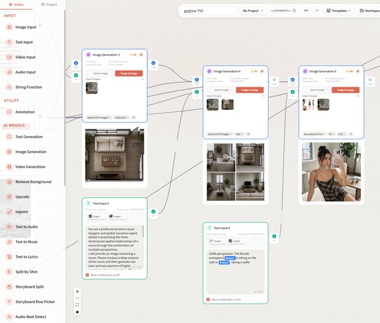Click the prompt text area in Text Input 5

[x=115, y=248]
